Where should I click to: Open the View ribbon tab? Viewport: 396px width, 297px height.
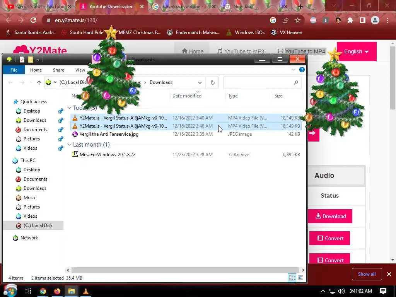80,70
